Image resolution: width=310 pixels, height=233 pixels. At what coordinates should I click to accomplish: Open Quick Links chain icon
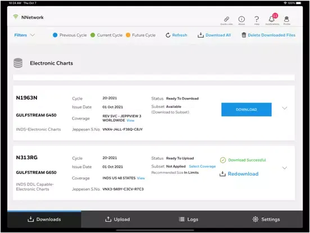(x=226, y=19)
